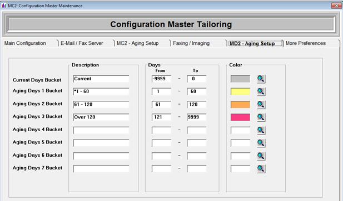The height and width of the screenshot is (201, 343).
Task: Open color lookup for Aging Days 3 Bucket
Action: click(261, 117)
